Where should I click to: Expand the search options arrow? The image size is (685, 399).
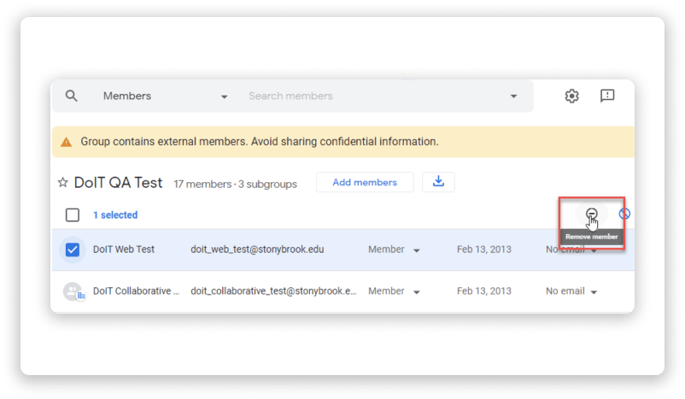(513, 97)
